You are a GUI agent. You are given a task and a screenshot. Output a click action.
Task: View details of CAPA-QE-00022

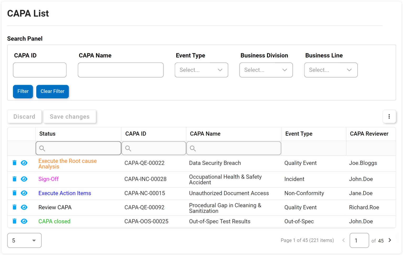[24, 163]
